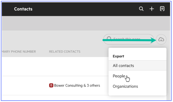Click the red B badge for Bower Consulting
Screen dimensions: 173x102
coord(51,85)
